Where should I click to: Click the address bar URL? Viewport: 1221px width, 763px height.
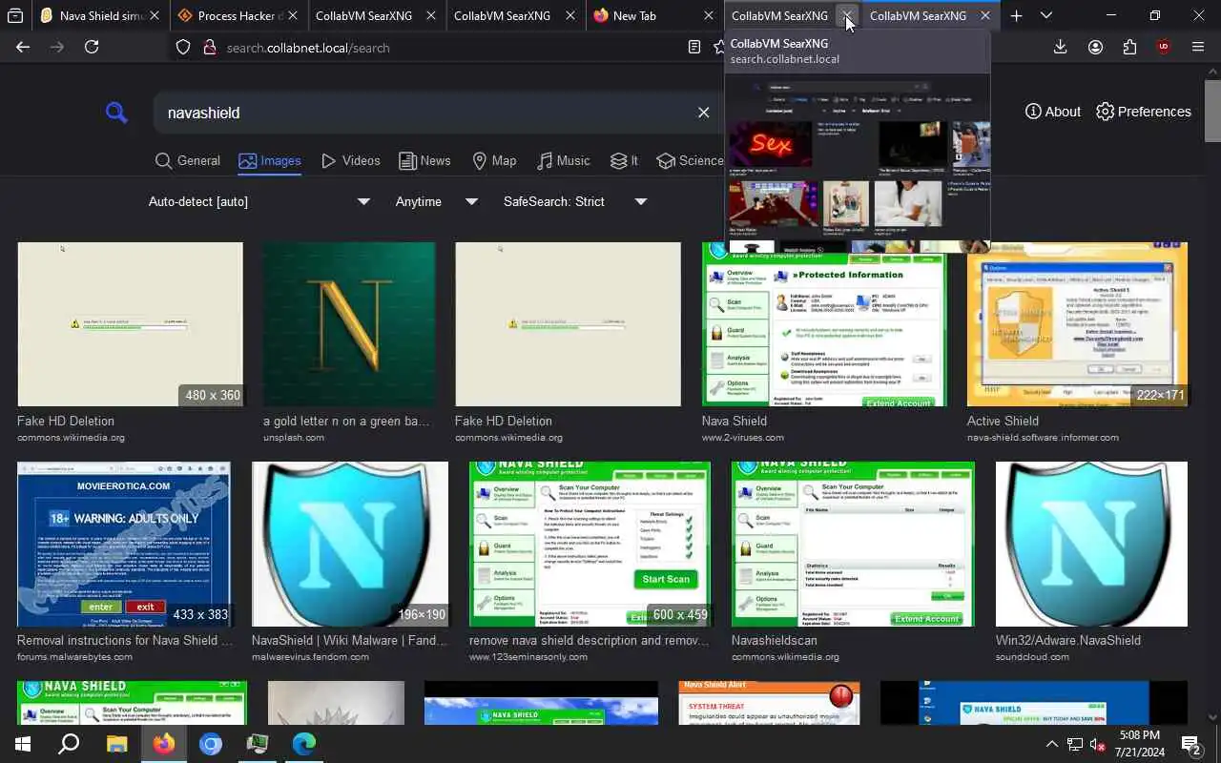pyautogui.click(x=308, y=48)
